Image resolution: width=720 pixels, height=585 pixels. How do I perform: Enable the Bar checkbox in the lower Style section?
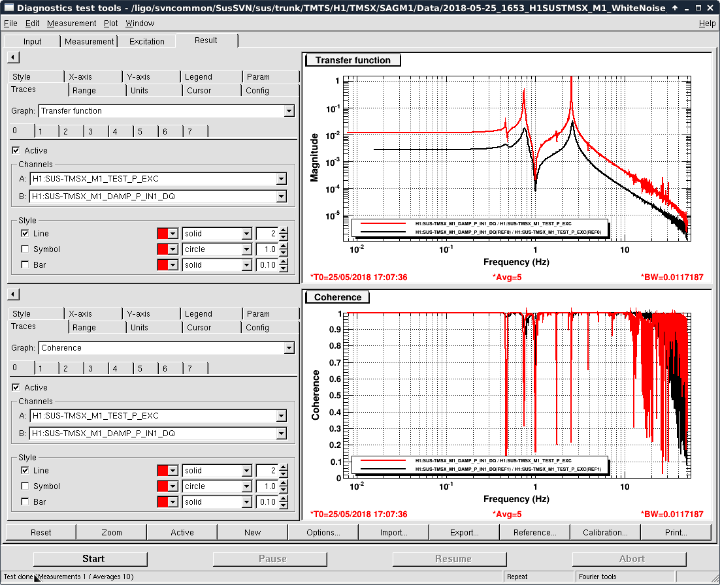coord(25,501)
